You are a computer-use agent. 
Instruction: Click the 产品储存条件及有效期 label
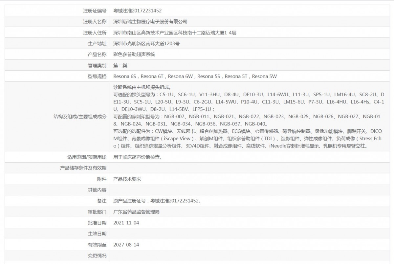83,168
